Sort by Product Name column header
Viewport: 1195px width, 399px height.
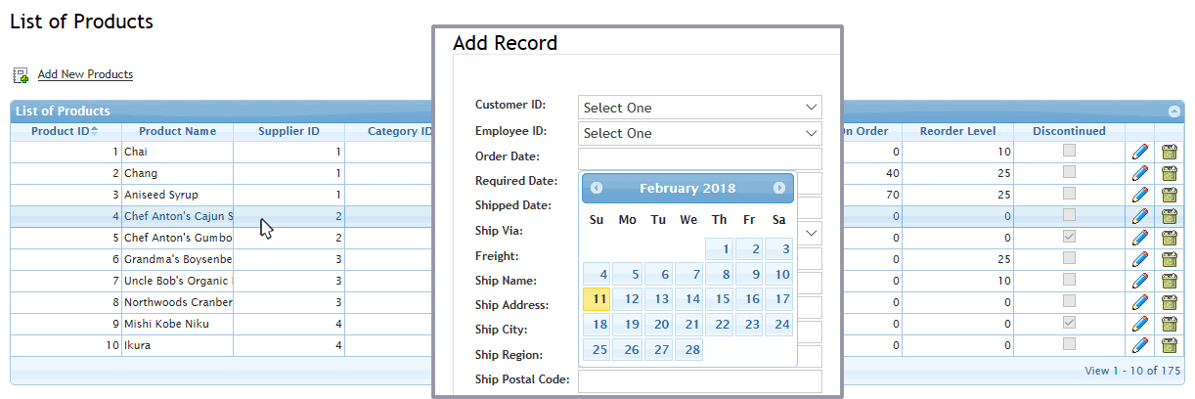click(x=177, y=131)
